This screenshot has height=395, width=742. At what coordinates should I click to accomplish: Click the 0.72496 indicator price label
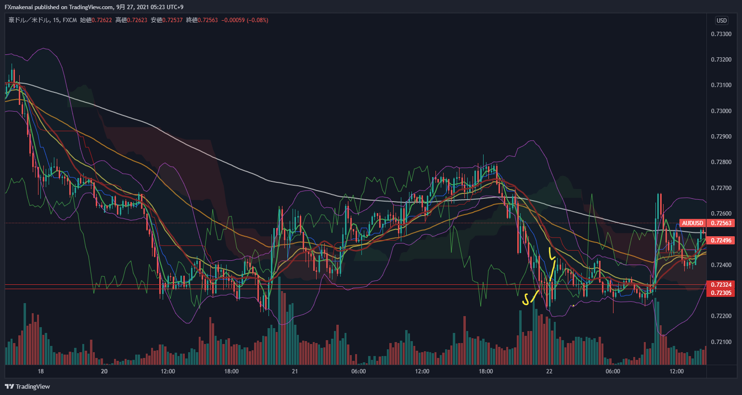pos(721,241)
